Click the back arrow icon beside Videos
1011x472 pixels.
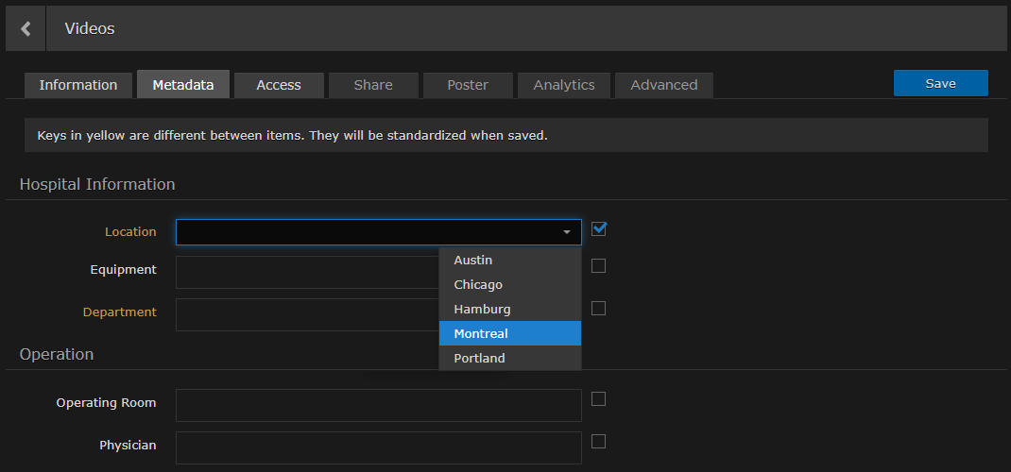(x=26, y=29)
